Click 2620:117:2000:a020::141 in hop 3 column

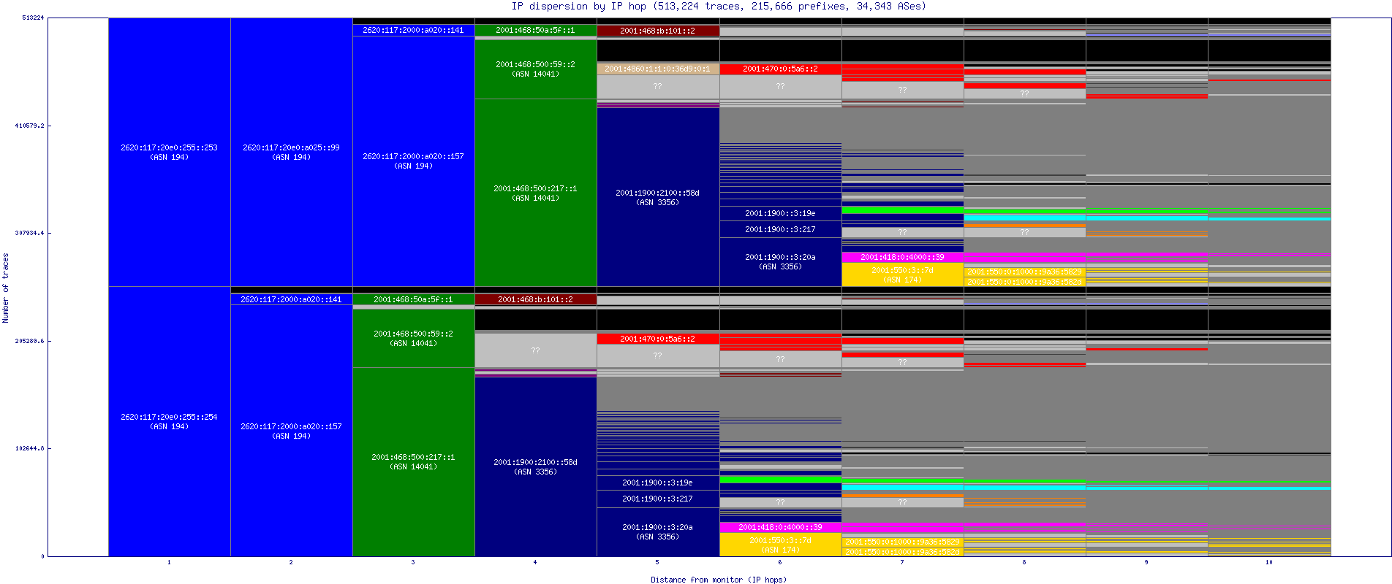pyautogui.click(x=414, y=30)
